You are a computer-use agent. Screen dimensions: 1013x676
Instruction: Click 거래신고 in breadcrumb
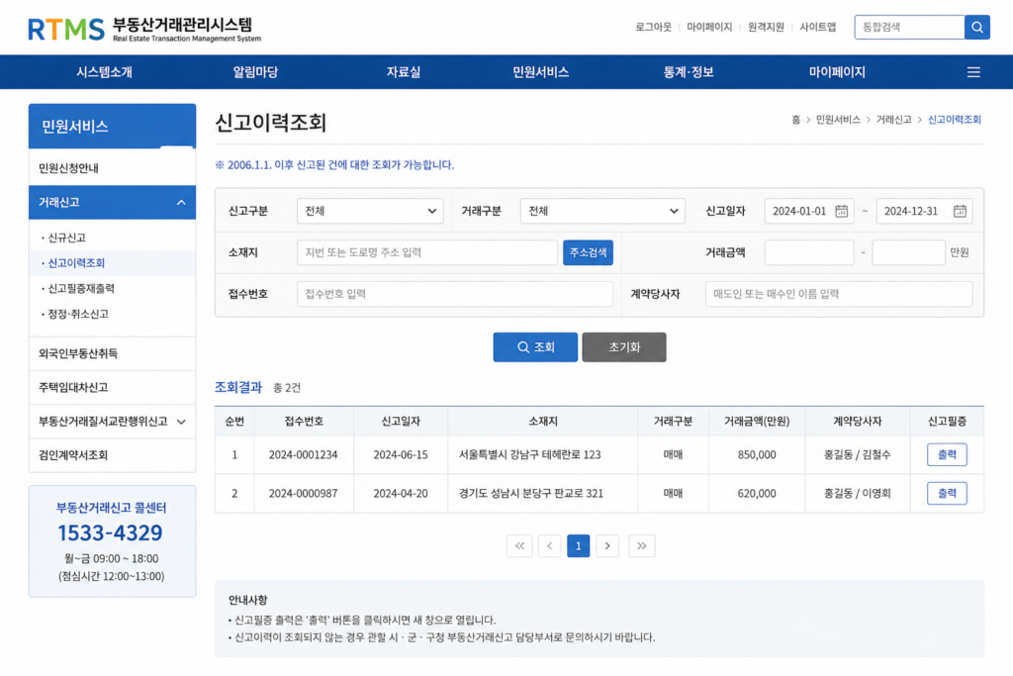[893, 120]
